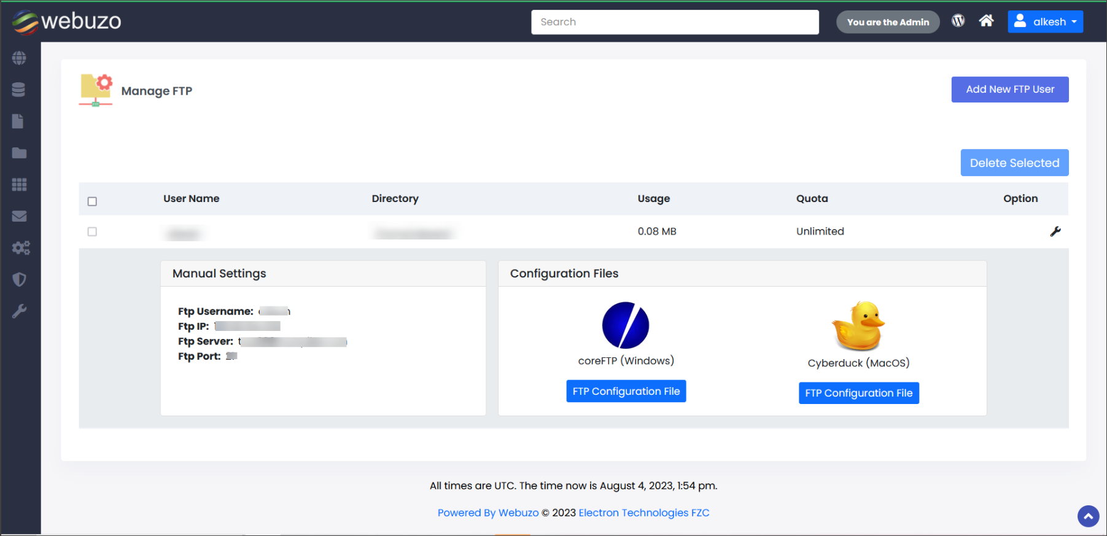Open the shield Security sidebar icon
The height and width of the screenshot is (536, 1107).
tap(19, 279)
